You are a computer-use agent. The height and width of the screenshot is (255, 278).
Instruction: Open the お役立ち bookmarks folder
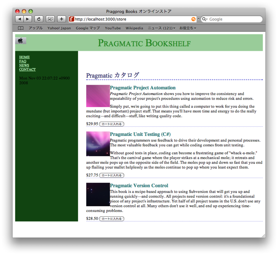coord(188,28)
